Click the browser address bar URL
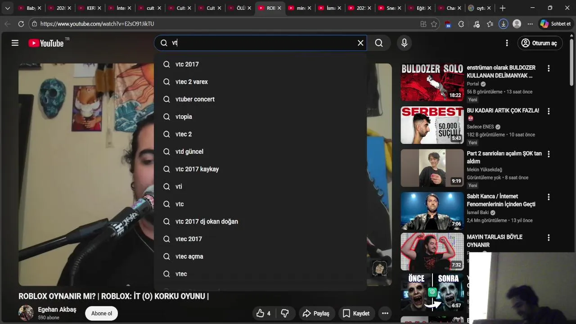The width and height of the screenshot is (576, 324). point(97,24)
